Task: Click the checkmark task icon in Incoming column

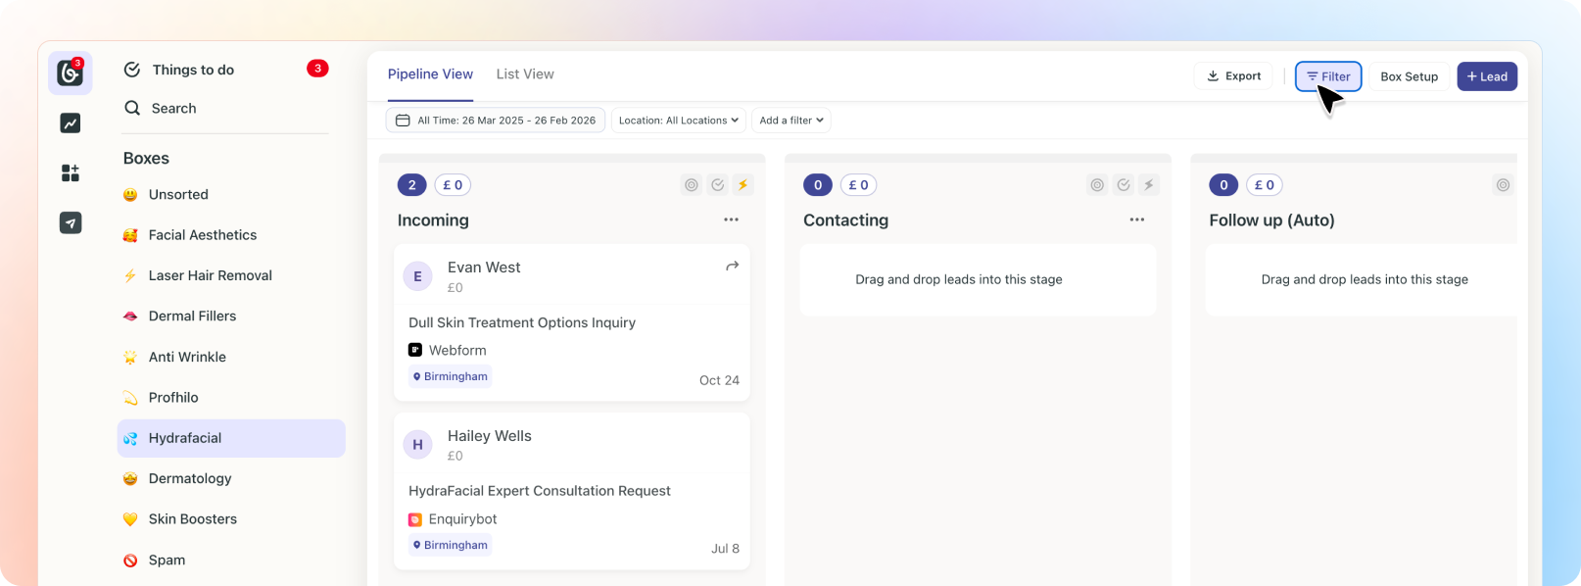Action: [718, 185]
